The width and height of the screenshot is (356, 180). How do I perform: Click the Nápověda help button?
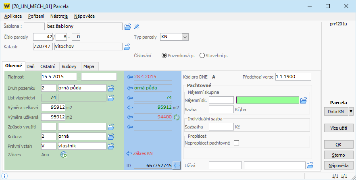[x=339, y=166]
